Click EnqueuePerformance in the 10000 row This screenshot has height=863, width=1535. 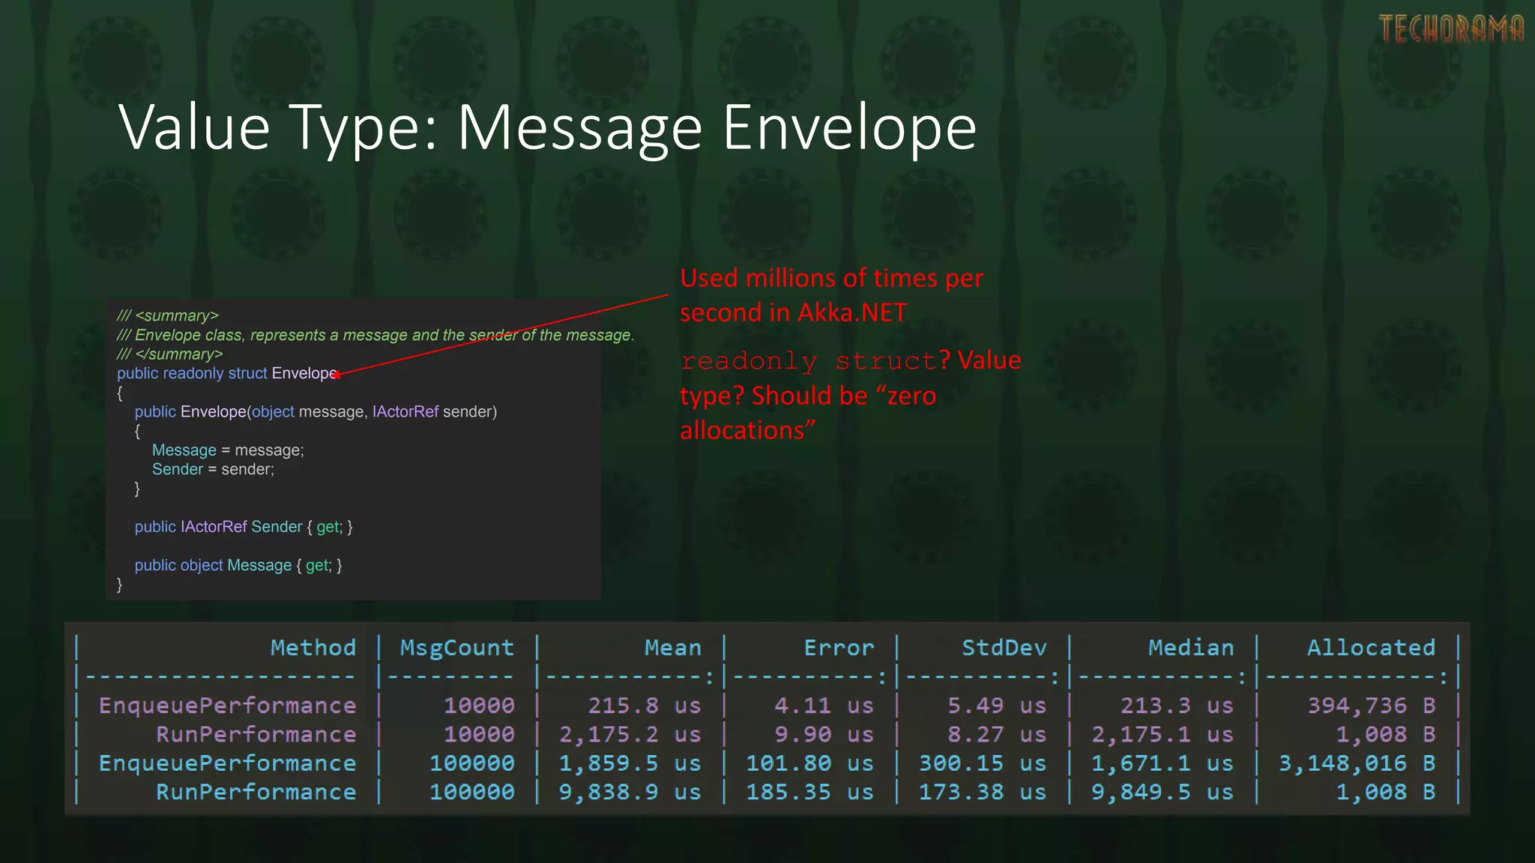tap(227, 705)
